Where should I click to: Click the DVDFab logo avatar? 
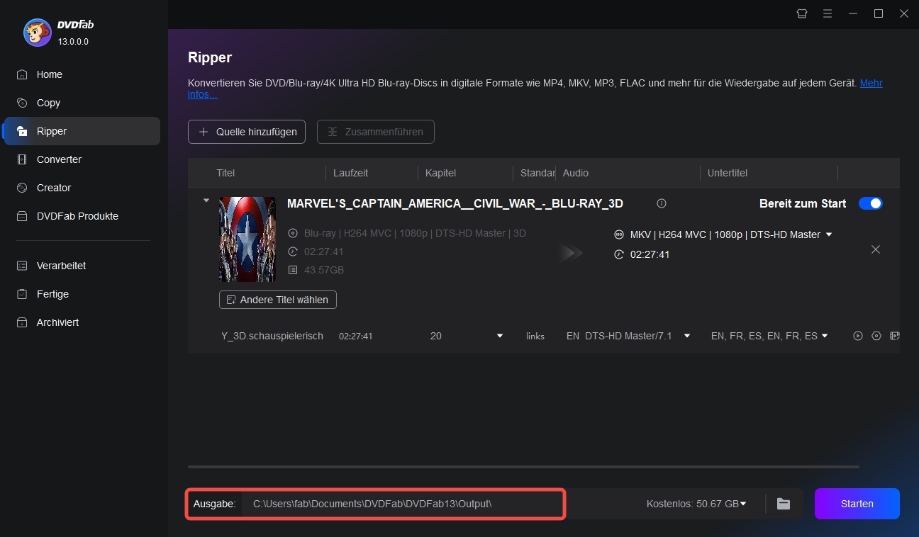tap(37, 32)
